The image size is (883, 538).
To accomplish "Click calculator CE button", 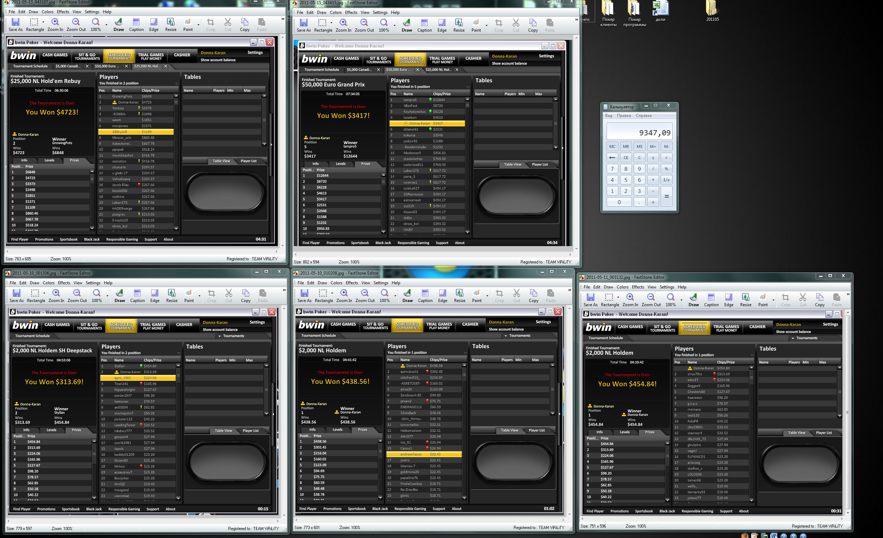I will [626, 158].
